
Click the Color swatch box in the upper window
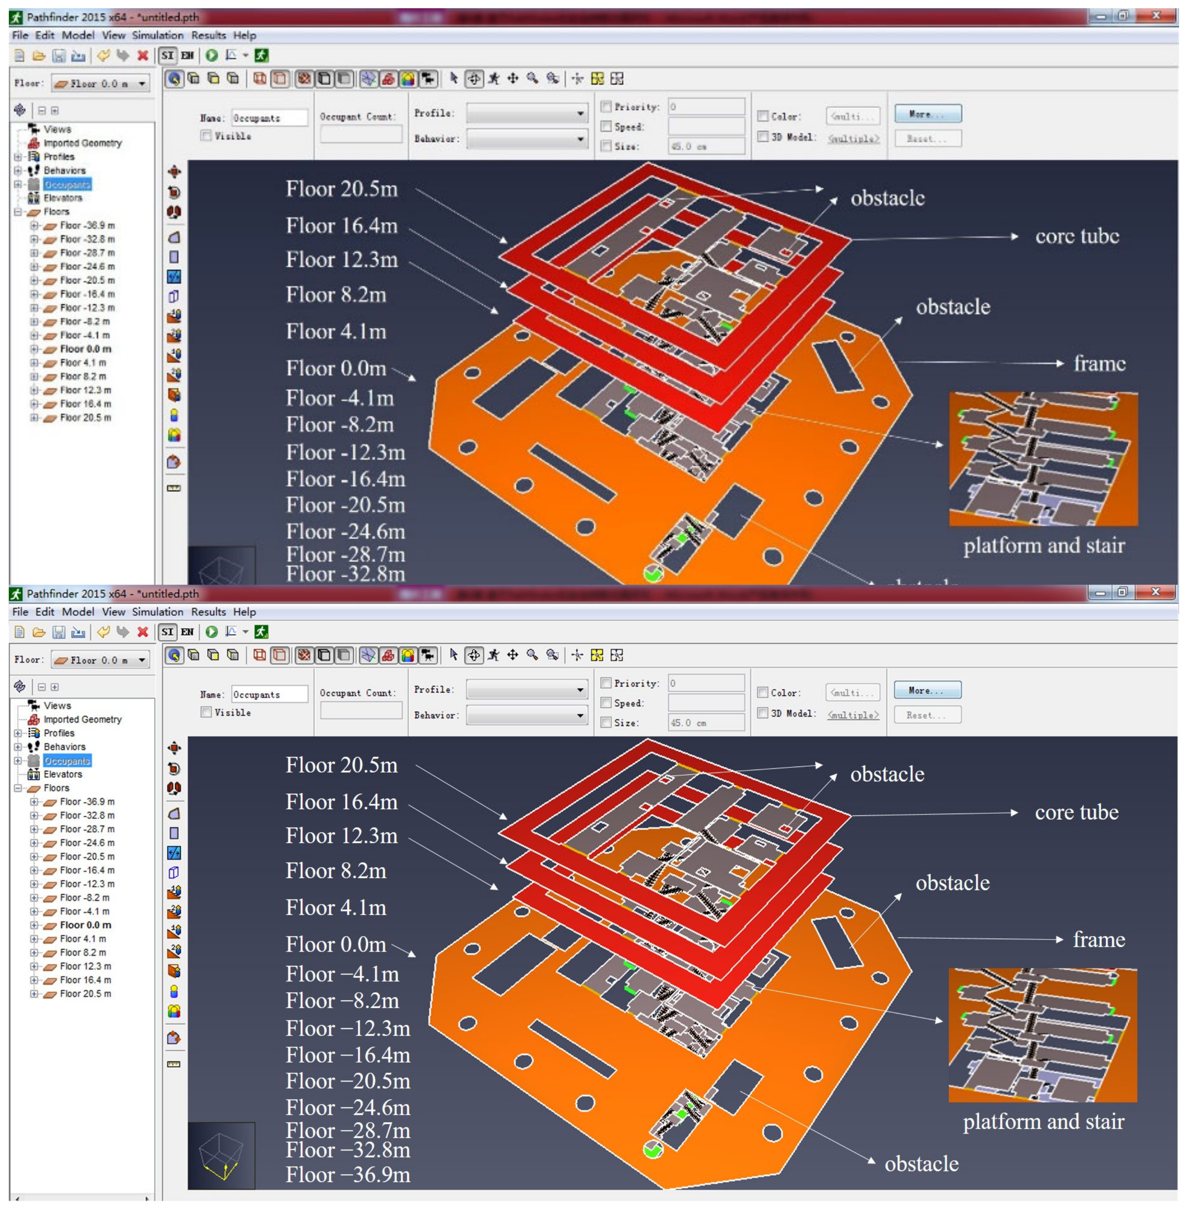click(853, 116)
